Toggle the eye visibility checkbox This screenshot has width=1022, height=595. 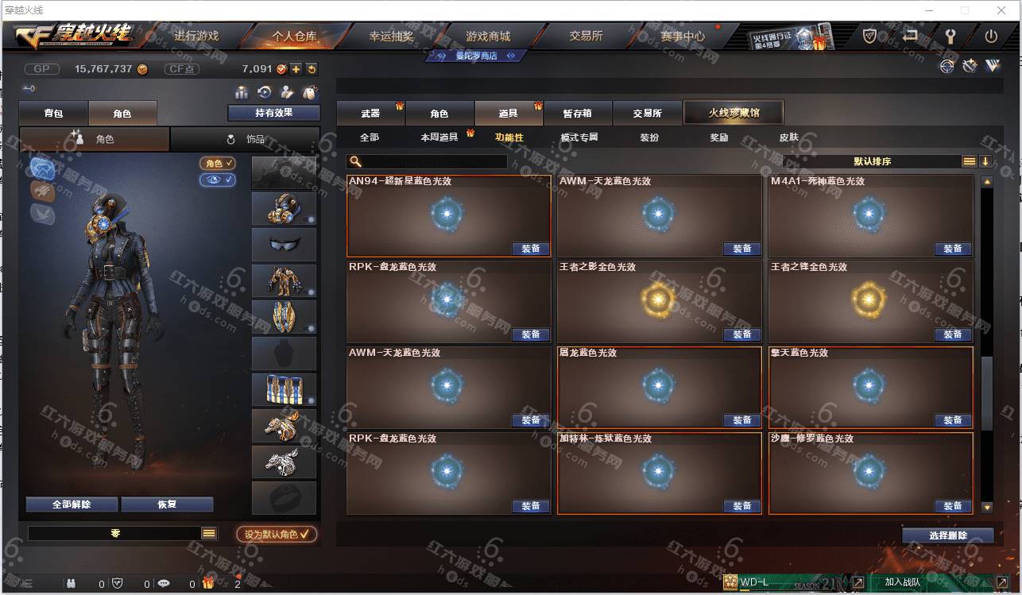pos(218,180)
